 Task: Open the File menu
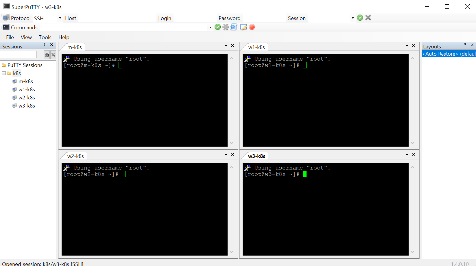pyautogui.click(x=10, y=37)
